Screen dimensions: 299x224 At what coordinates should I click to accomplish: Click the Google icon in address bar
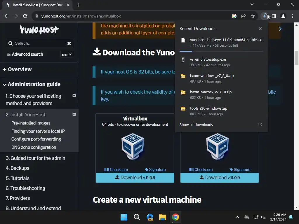click(234, 16)
